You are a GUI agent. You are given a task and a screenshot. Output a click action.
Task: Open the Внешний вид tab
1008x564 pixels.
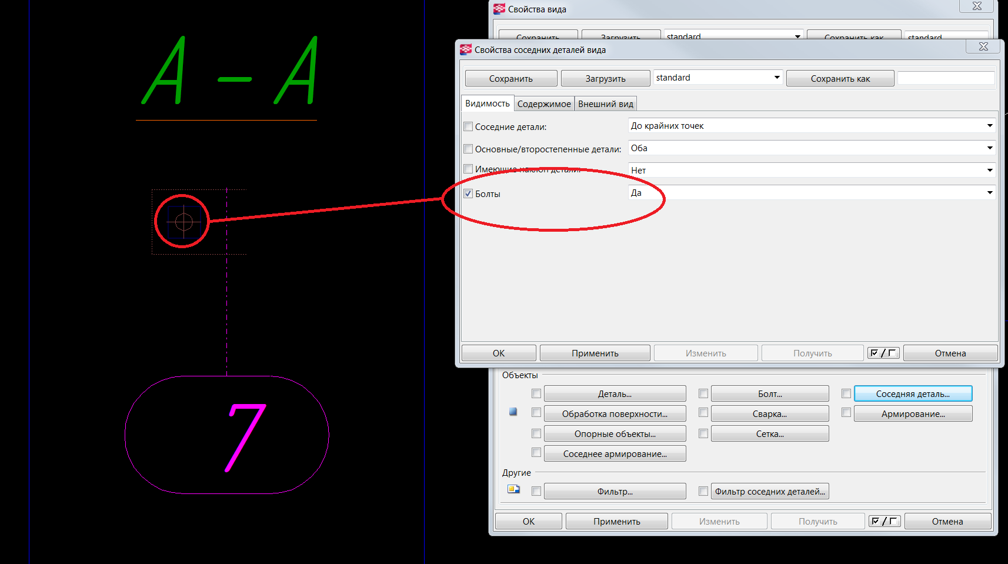pyautogui.click(x=605, y=104)
